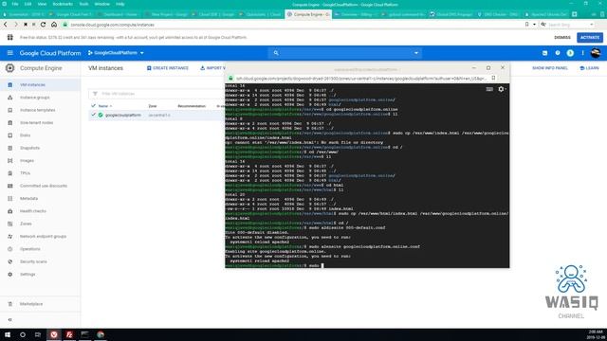Image resolution: width=607 pixels, height=341 pixels.
Task: Click the LEARN button
Action: 589,68
